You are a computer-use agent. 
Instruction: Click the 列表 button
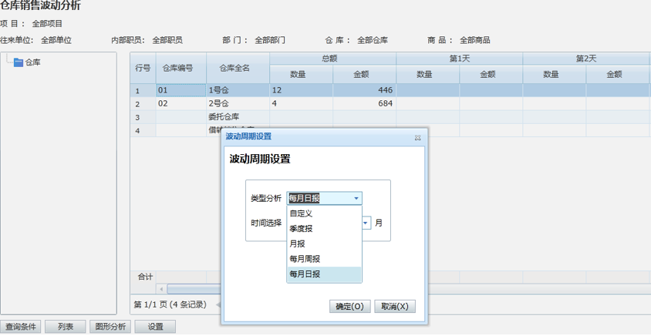tap(66, 327)
